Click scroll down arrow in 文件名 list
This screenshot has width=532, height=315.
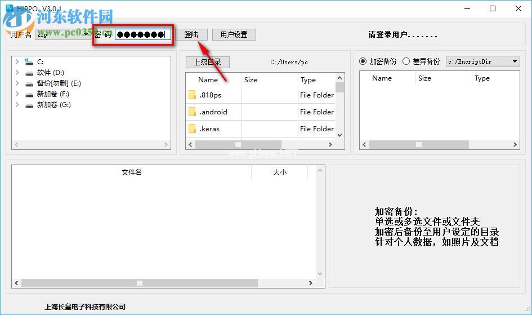(320, 274)
